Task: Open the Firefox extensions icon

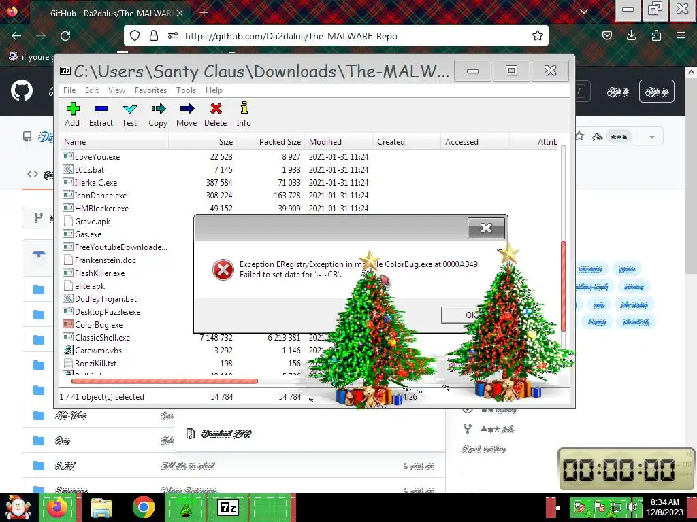Action: tap(656, 36)
